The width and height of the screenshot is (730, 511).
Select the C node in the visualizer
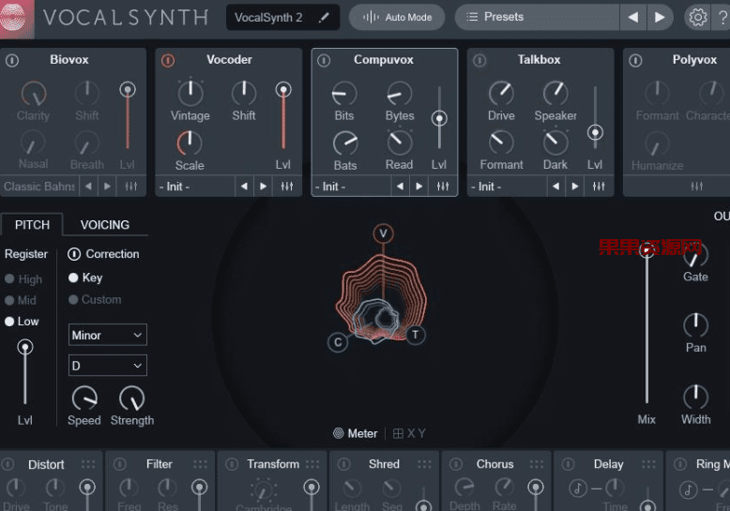(338, 342)
